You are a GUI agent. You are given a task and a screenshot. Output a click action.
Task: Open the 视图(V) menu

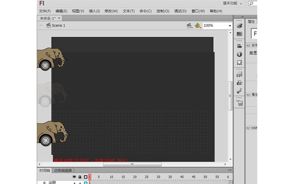pyautogui.click(x=78, y=11)
